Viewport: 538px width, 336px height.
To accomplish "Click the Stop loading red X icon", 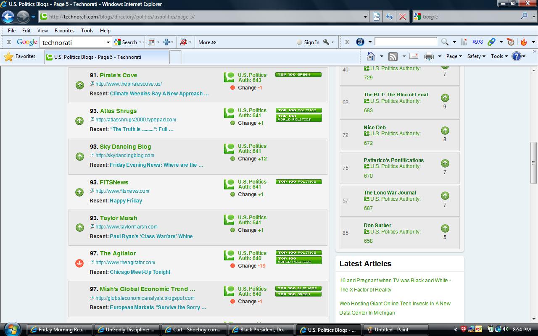I will [402, 17].
